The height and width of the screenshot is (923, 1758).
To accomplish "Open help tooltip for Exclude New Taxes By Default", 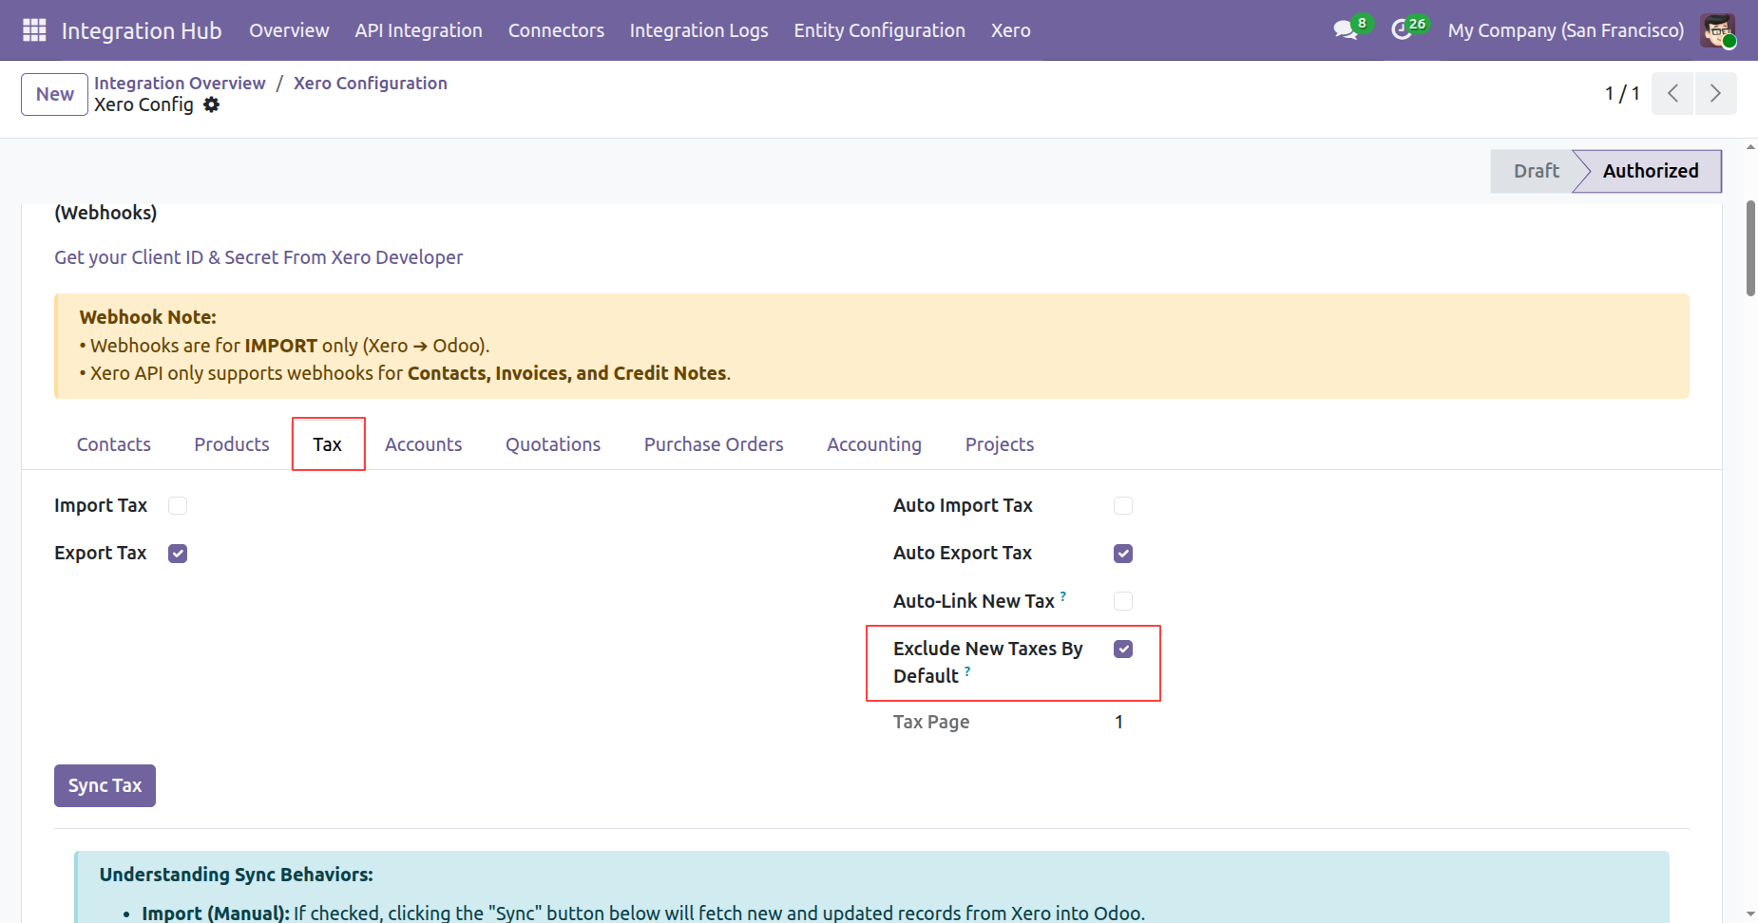I will [x=967, y=671].
